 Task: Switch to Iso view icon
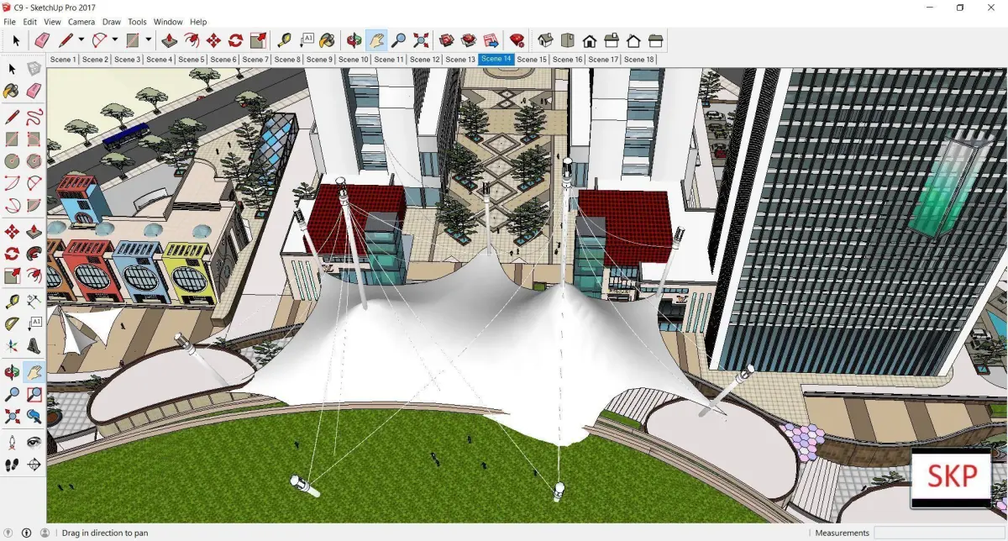click(x=545, y=39)
